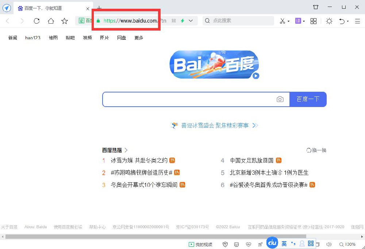Image resolution: width=365 pixels, height=249 pixels.
Task: Switch input language with 英 indicator
Action: (x=284, y=244)
